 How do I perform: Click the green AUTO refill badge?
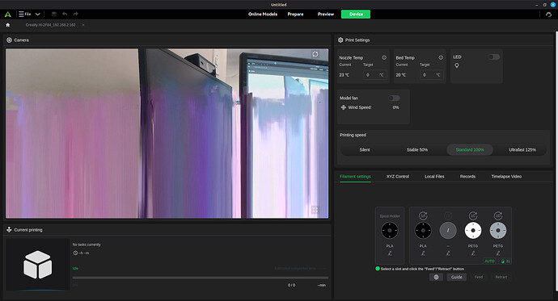pyautogui.click(x=490, y=261)
